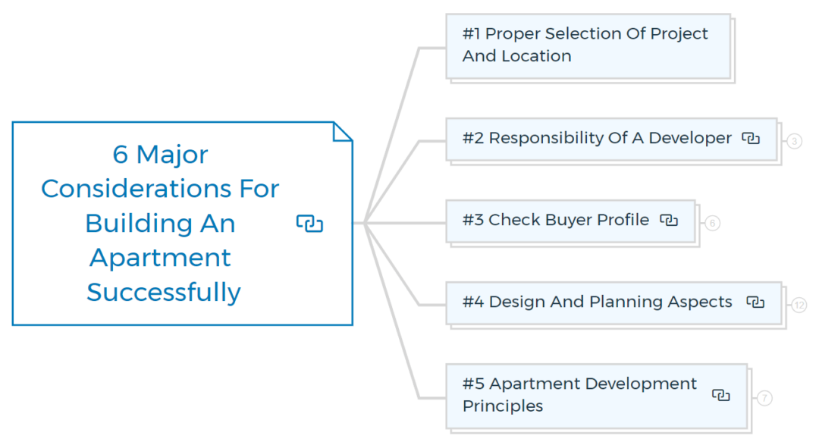819x445 pixels.
Task: Click folded corner note icon on central topic
Action: 343,131
